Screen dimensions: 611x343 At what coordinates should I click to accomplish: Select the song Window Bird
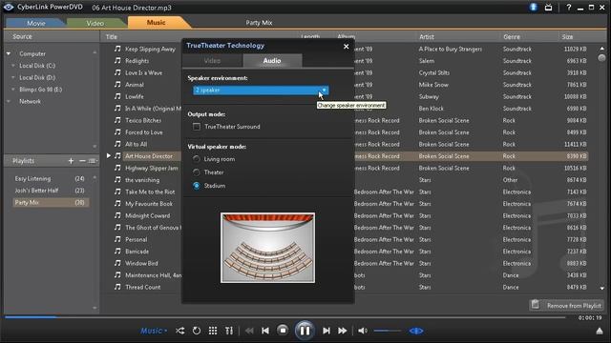(141, 263)
